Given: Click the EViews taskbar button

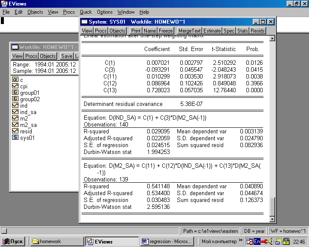Looking at the screenshot, I should pos(112,241).
